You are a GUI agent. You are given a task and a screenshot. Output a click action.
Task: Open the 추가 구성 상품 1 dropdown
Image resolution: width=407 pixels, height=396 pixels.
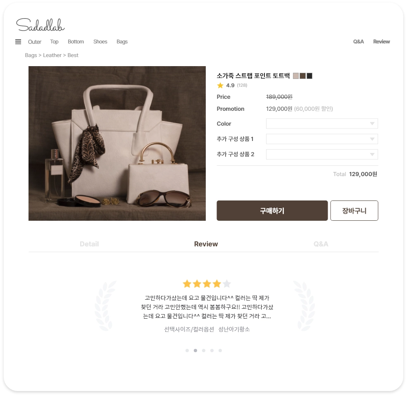click(x=322, y=139)
